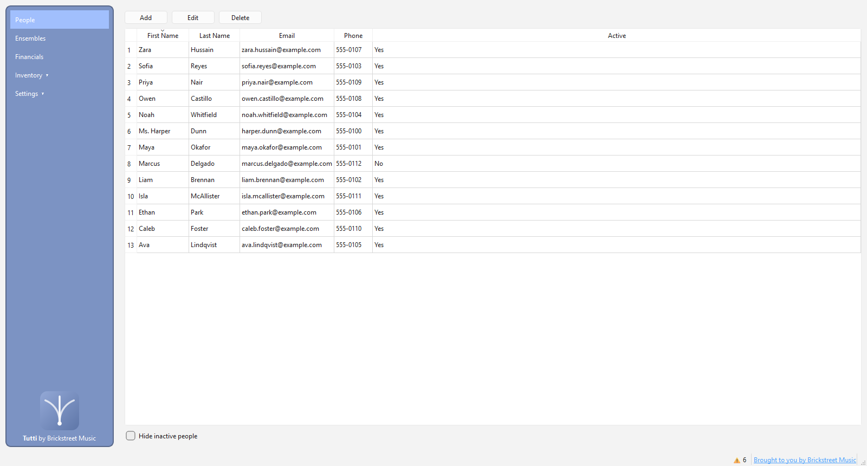867x466 pixels.
Task: Select the No active value for Marcus
Action: [x=617, y=164]
